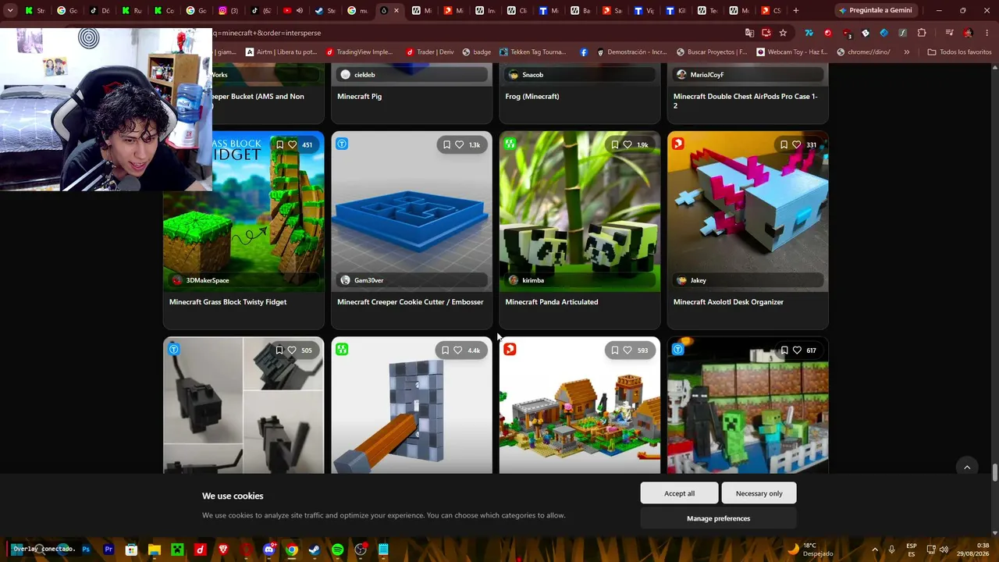999x562 pixels.
Task: Choose Necessary only cookies
Action: coord(759,493)
